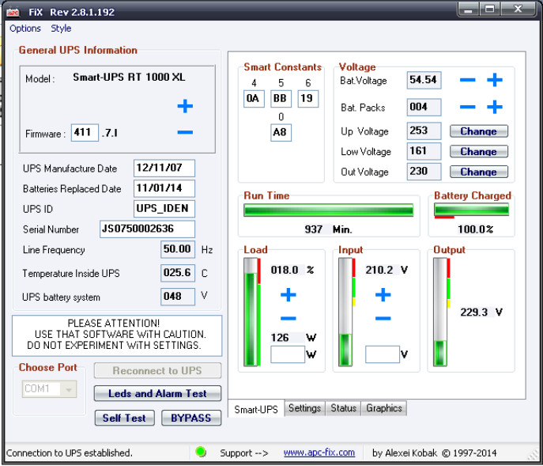543x466 pixels.
Task: Click Change button for Out Voltage
Action: 479,172
